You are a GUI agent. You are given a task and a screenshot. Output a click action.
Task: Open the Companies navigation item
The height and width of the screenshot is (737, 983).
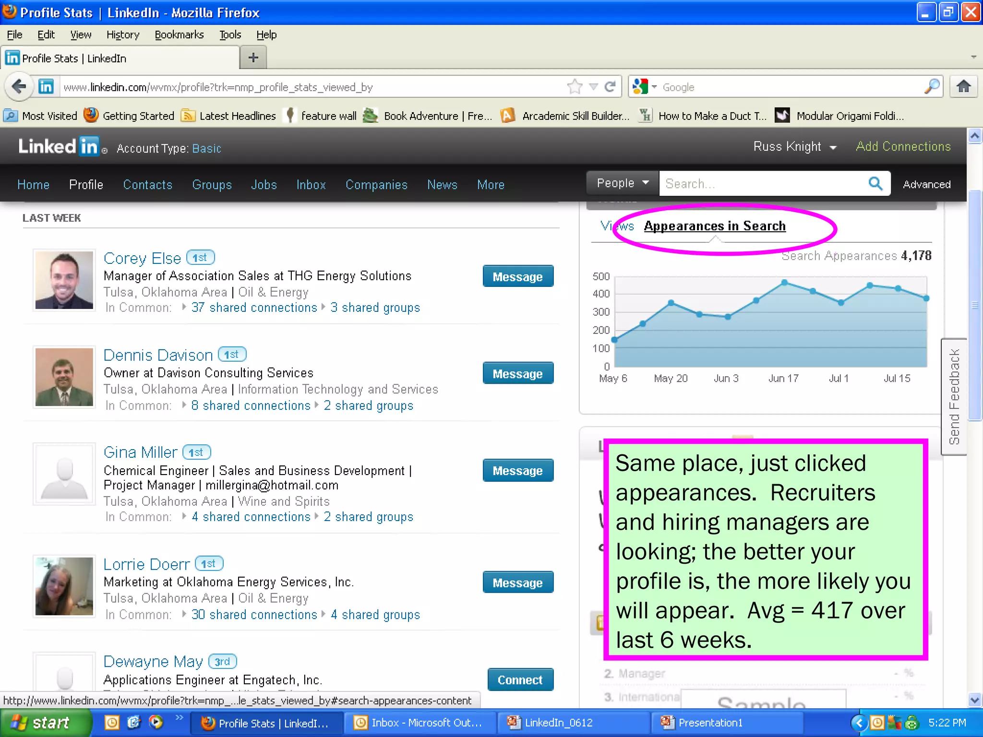(376, 185)
